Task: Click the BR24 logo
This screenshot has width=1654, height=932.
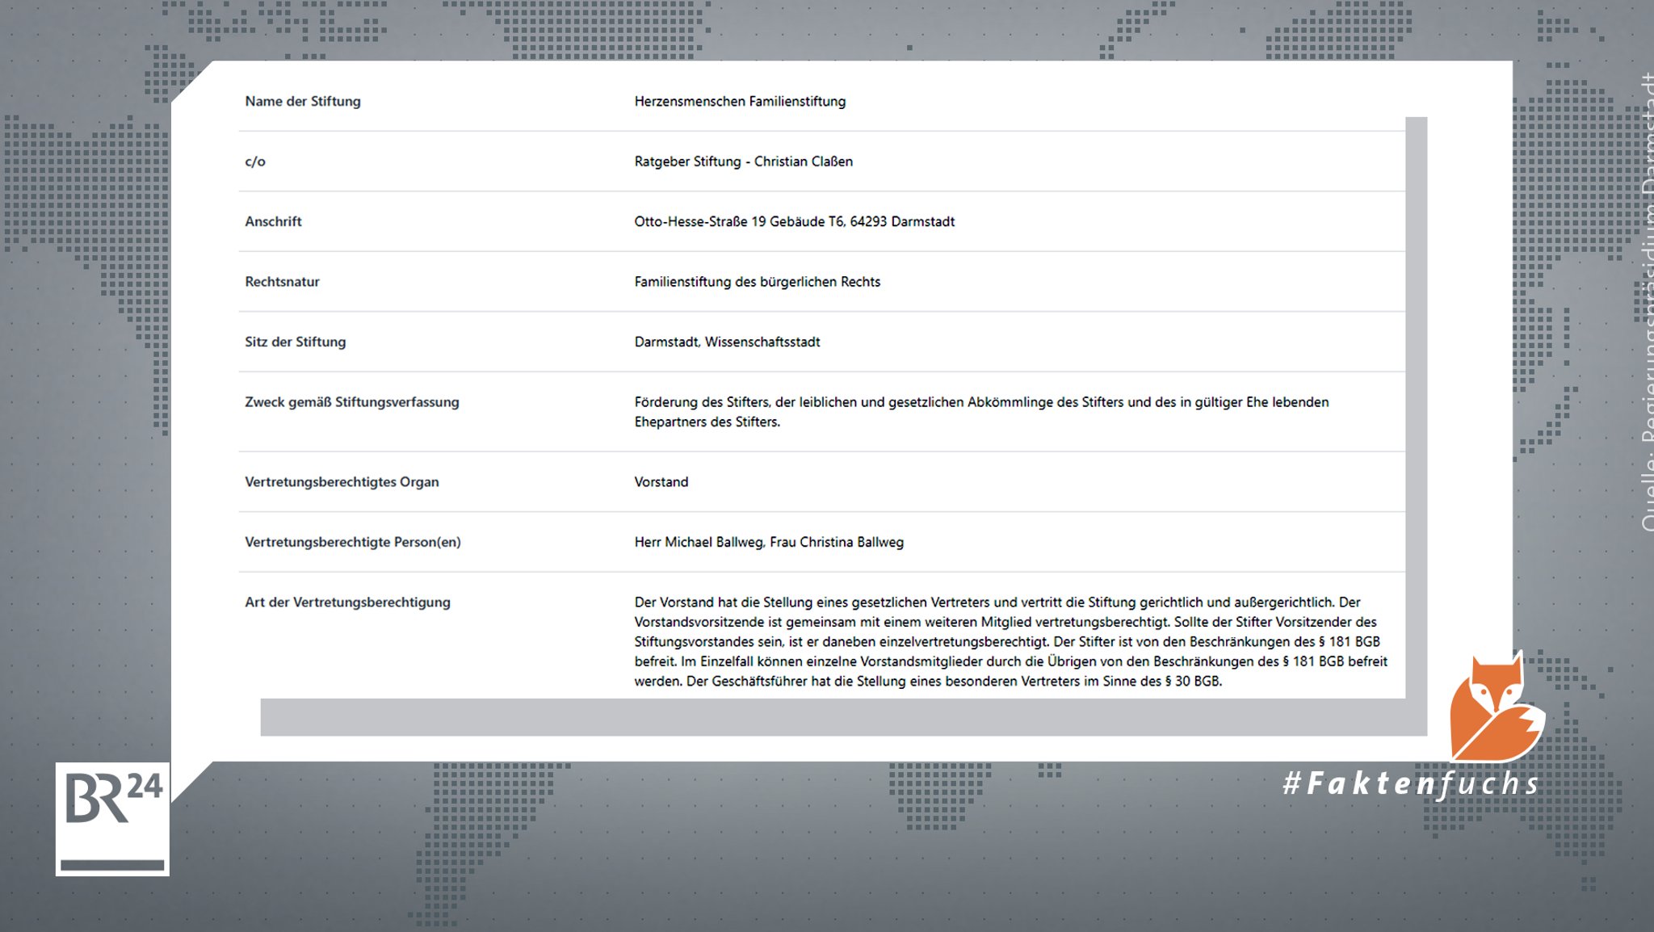Action: pyautogui.click(x=112, y=818)
